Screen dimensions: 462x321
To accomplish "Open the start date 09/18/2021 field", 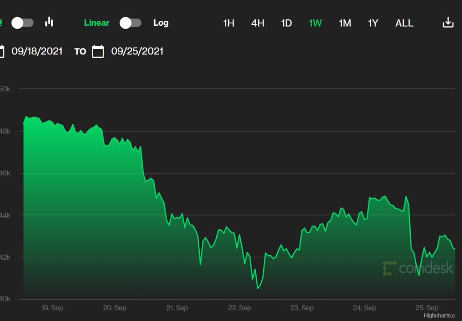I will point(37,51).
